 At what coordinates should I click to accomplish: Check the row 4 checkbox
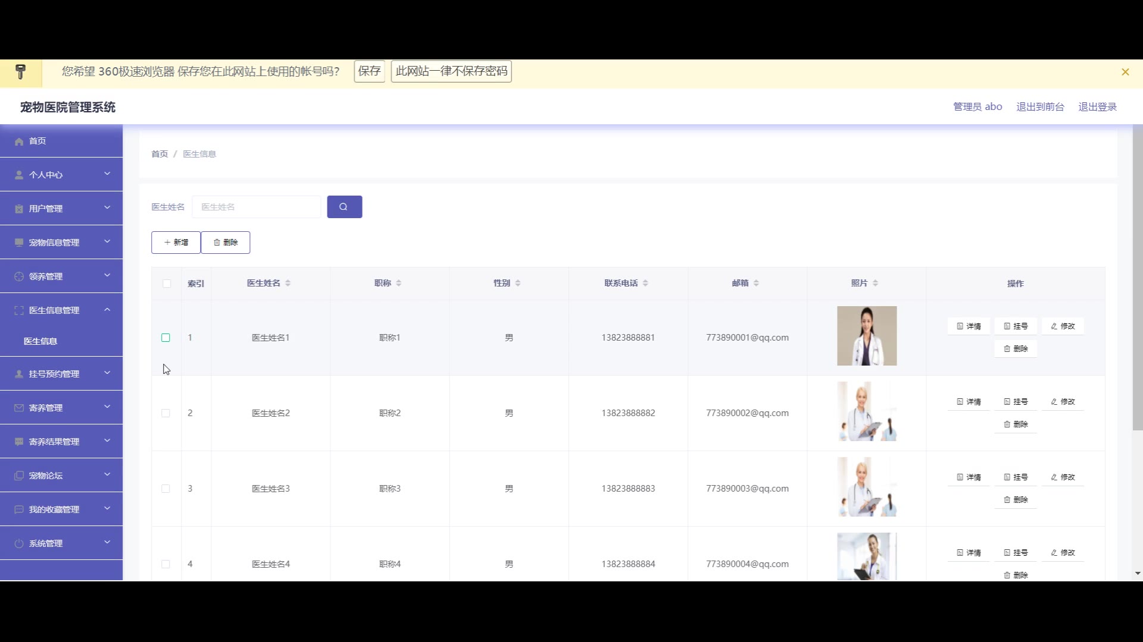click(x=165, y=564)
